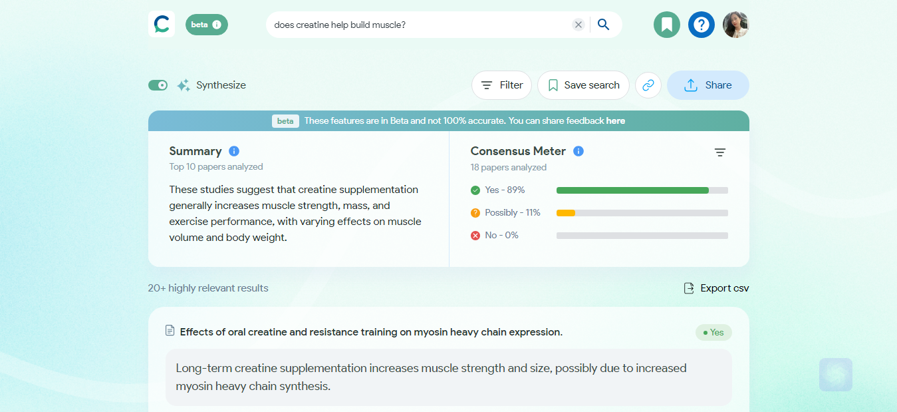
Task: Click the Summary info icon
Action: point(234,151)
